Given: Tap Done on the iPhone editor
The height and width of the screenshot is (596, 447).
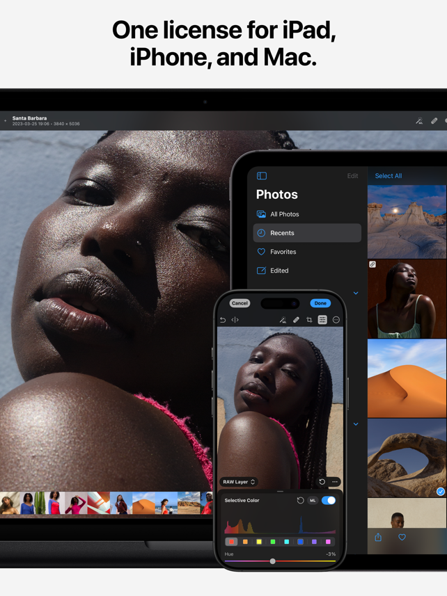Looking at the screenshot, I should (x=320, y=303).
